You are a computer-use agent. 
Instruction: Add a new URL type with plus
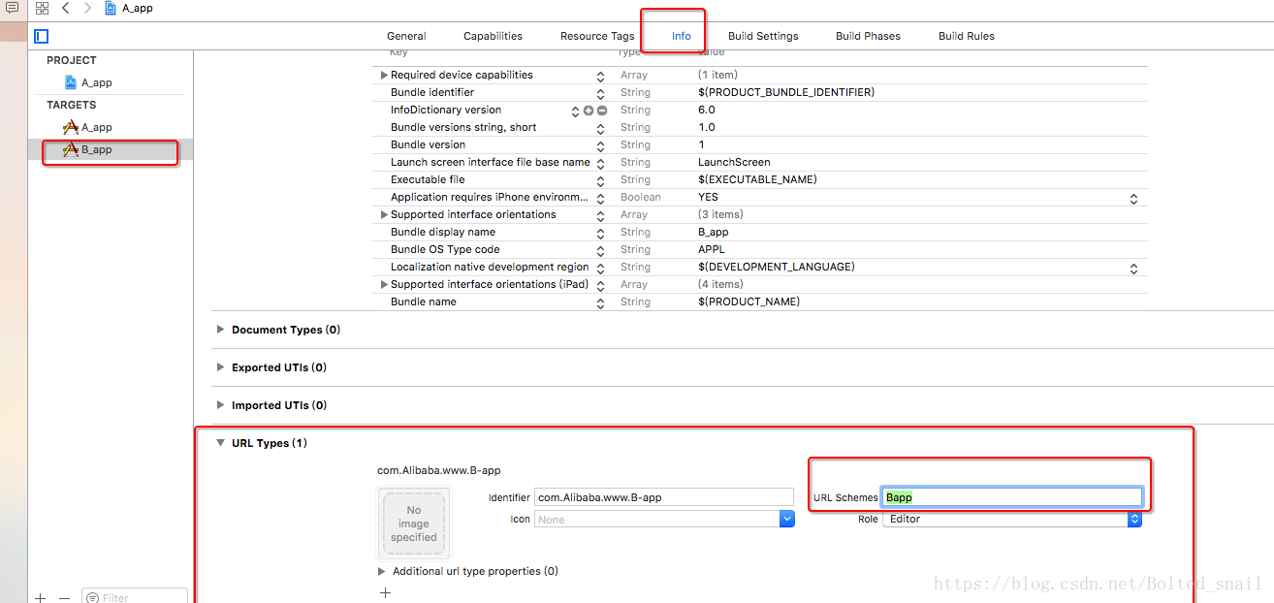click(385, 592)
